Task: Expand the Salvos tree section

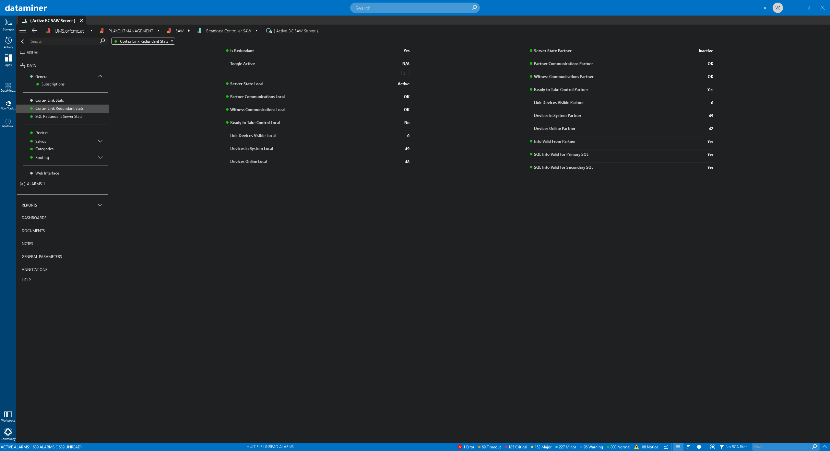Action: tap(100, 141)
